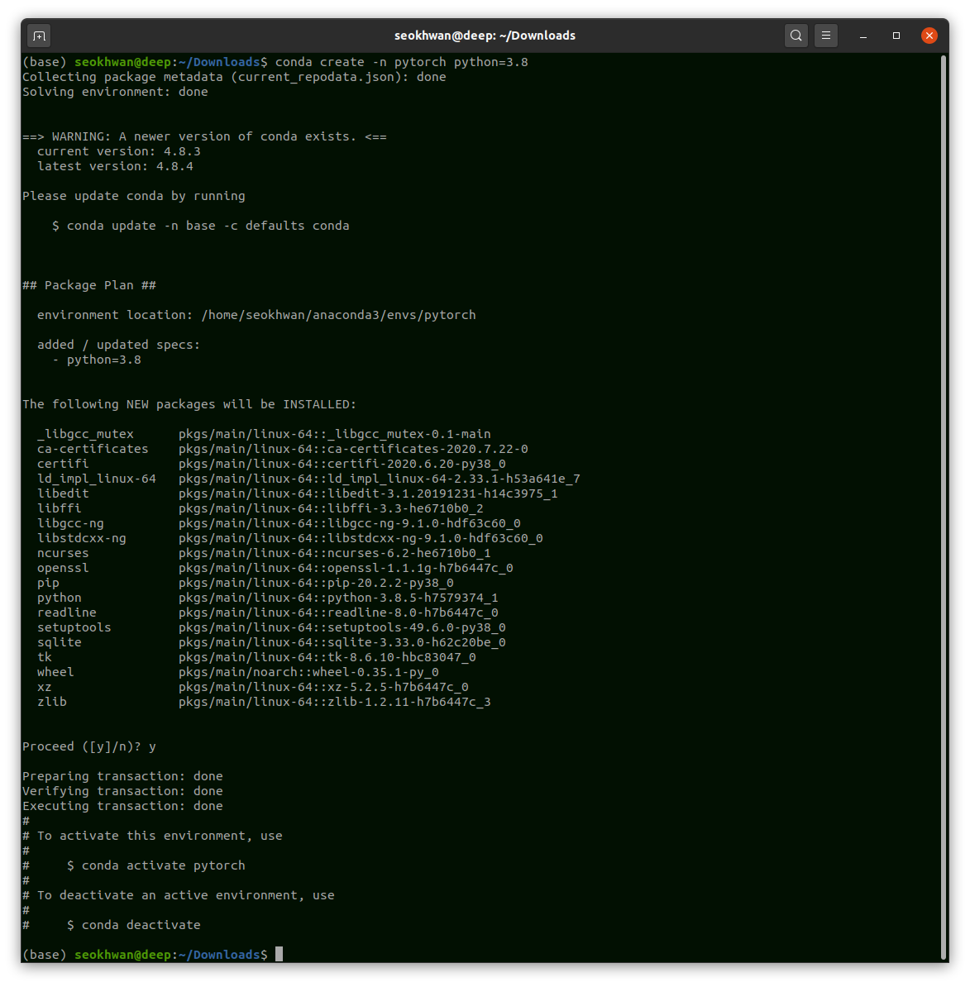Close the terminal window

pyautogui.click(x=929, y=36)
